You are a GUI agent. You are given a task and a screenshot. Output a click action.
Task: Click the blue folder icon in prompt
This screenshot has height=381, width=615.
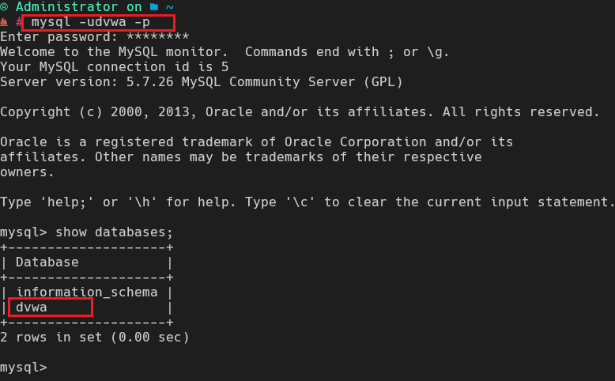153,7
